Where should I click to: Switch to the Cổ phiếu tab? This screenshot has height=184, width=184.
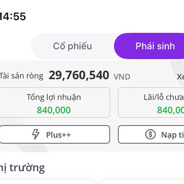[72, 46]
